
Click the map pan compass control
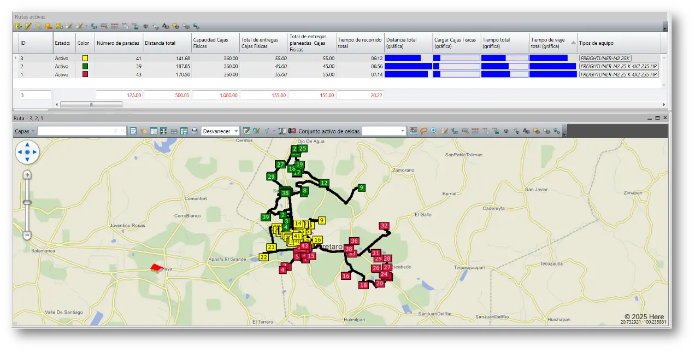click(x=27, y=152)
